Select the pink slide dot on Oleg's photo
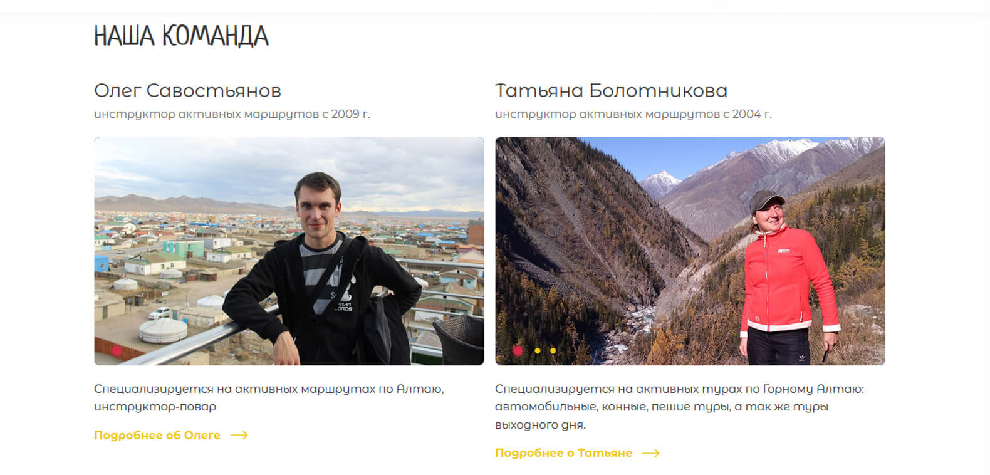Screen dimensions: 990x475 click(117, 351)
